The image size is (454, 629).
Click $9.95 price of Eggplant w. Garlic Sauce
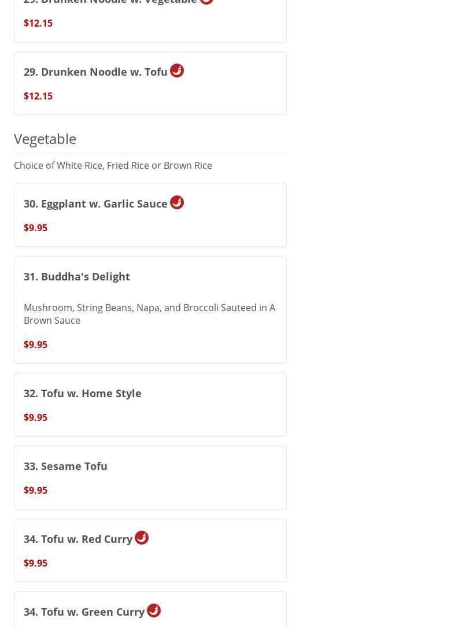coord(35,228)
